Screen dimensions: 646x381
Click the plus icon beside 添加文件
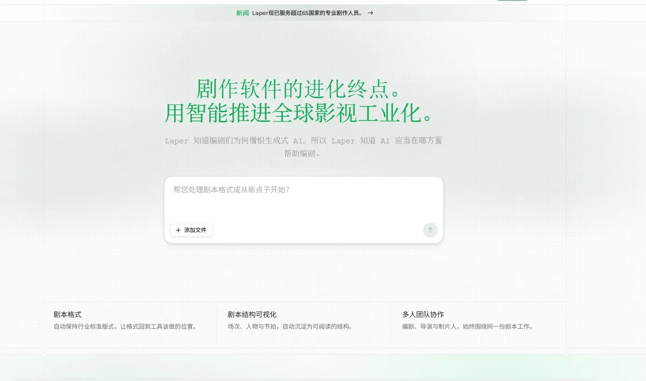point(178,230)
